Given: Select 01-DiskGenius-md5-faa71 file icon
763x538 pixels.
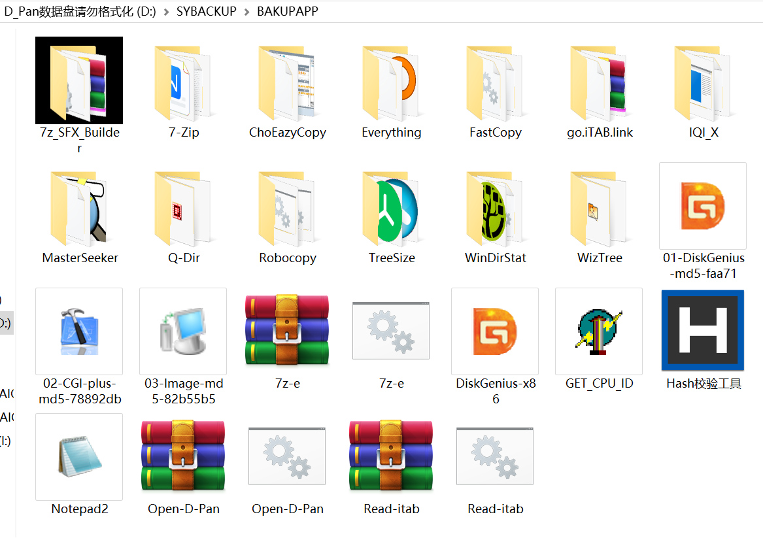Looking at the screenshot, I should [x=703, y=206].
